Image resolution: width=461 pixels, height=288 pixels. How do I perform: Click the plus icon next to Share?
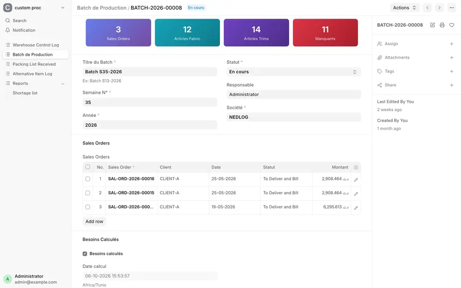[x=451, y=85]
